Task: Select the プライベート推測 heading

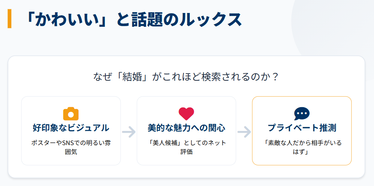Action: click(x=302, y=128)
